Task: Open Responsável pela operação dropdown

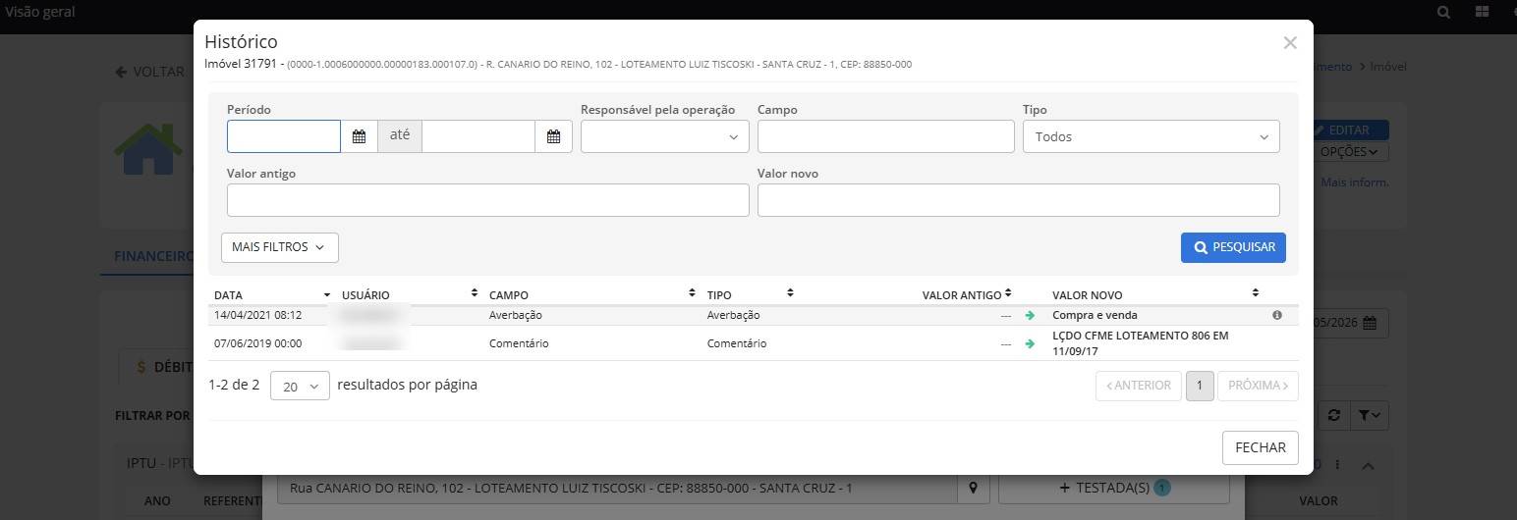Action: click(x=665, y=136)
